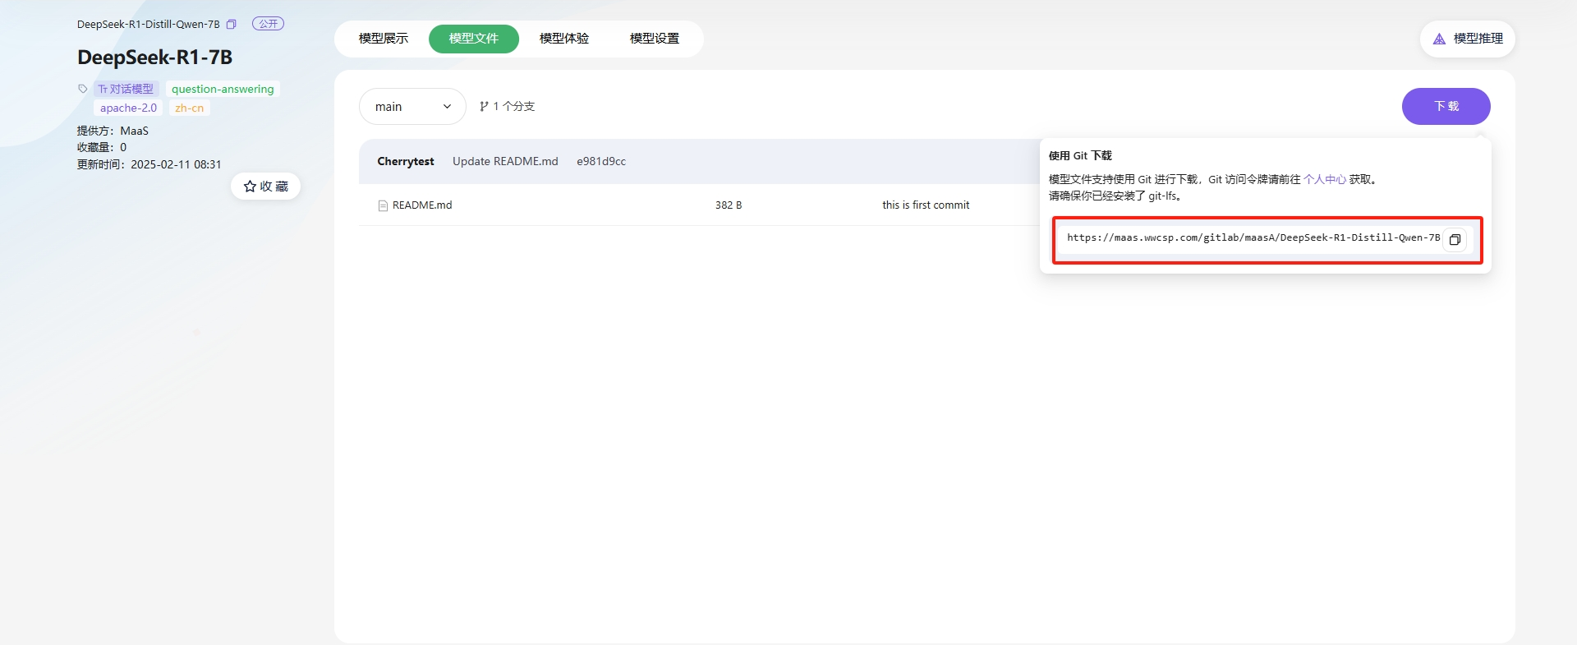Click the Cherrytest author name
Screen dimensions: 1577x645
tap(406, 162)
